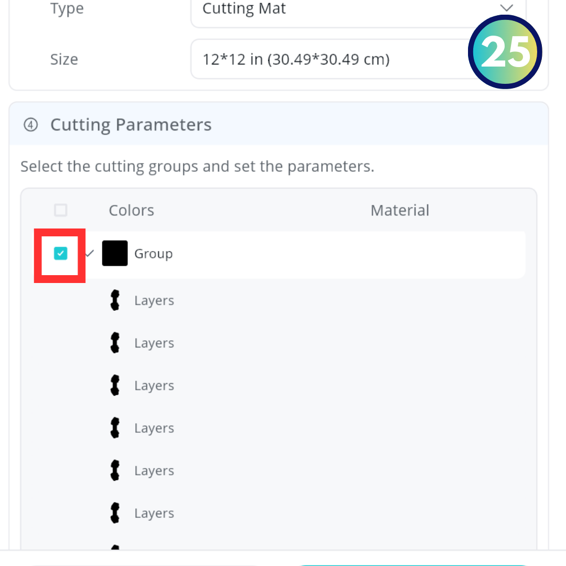Click the Size field label
This screenshot has width=566, height=566.
[x=64, y=59]
